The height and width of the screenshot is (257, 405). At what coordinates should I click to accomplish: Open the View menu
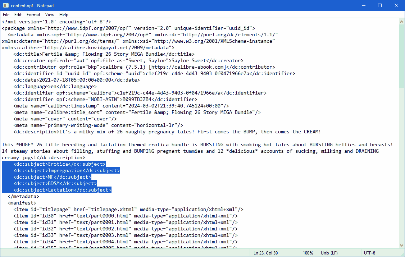[x=50, y=15]
